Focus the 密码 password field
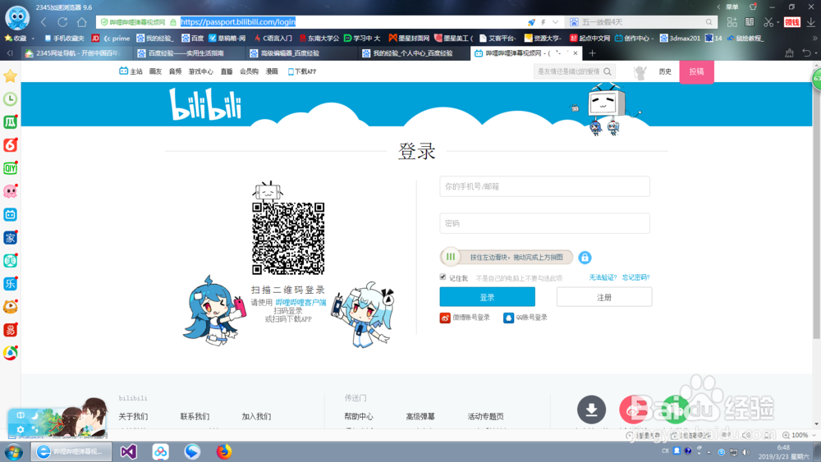Screen dimensions: 821x462 544,223
